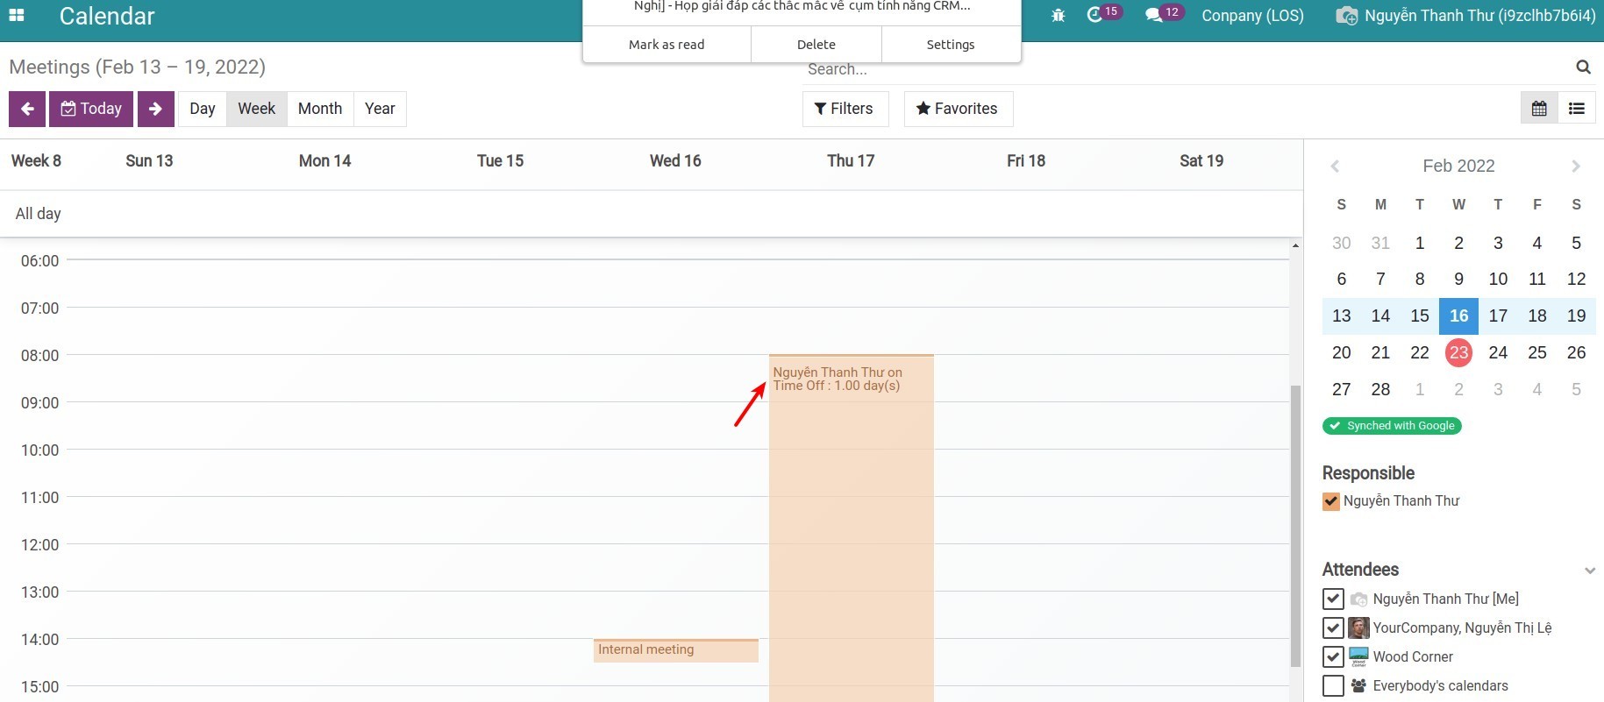Open Settings in notification popup
The image size is (1604, 702).
(951, 45)
